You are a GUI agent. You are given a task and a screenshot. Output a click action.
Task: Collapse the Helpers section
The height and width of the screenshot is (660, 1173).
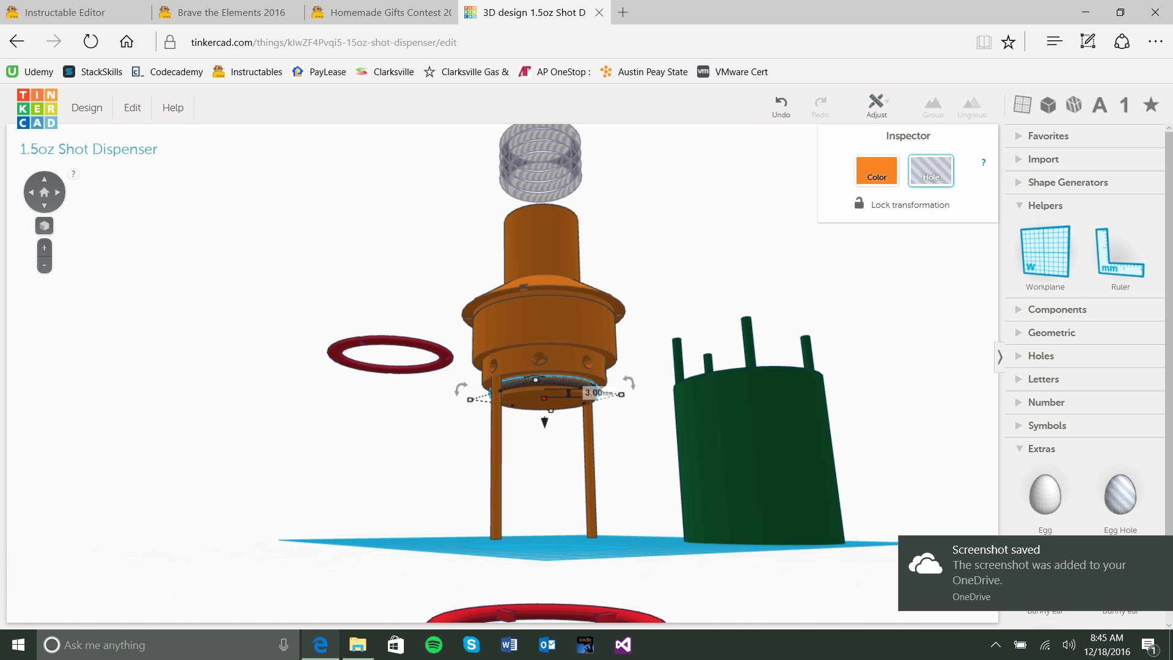(1045, 205)
